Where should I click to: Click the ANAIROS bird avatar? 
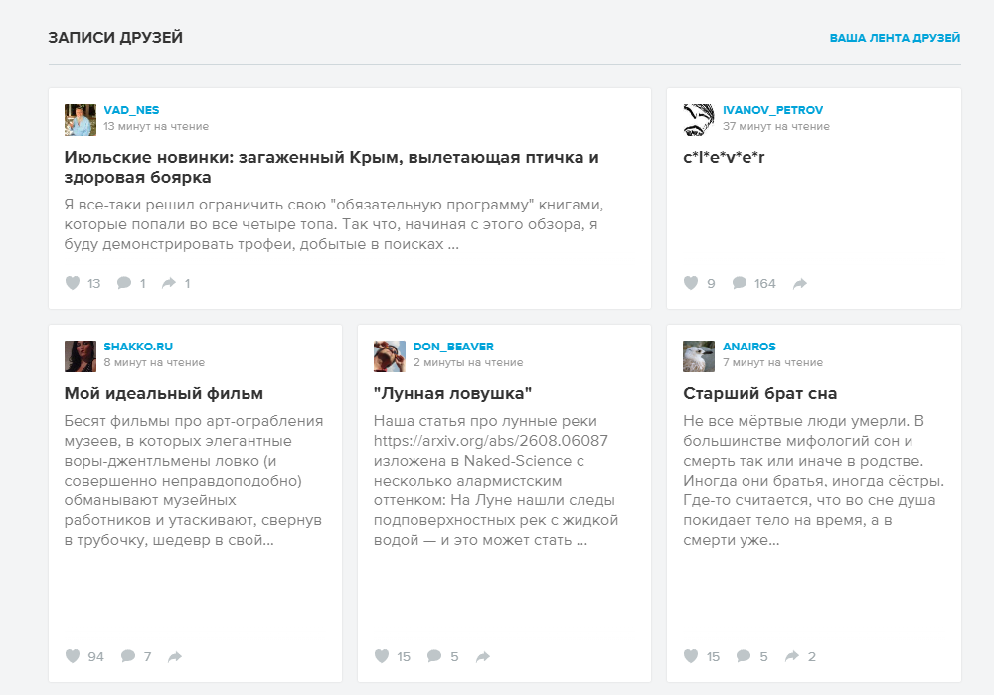699,356
